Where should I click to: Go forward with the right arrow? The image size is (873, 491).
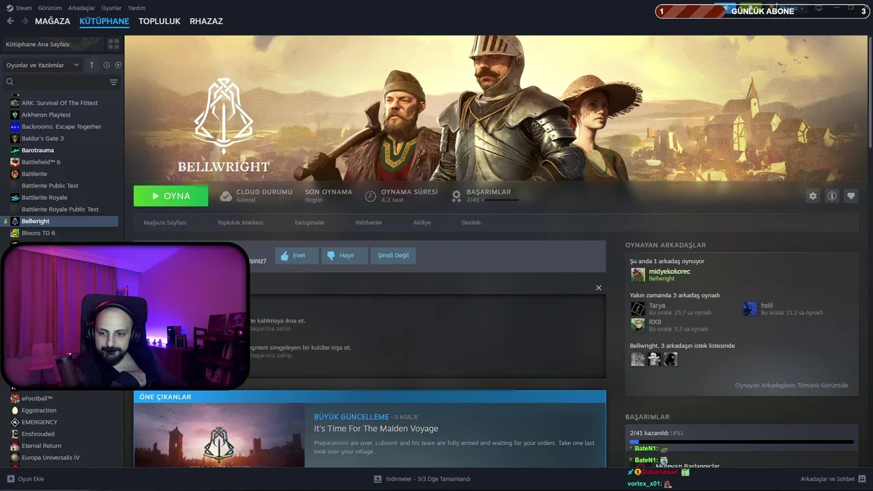[25, 21]
